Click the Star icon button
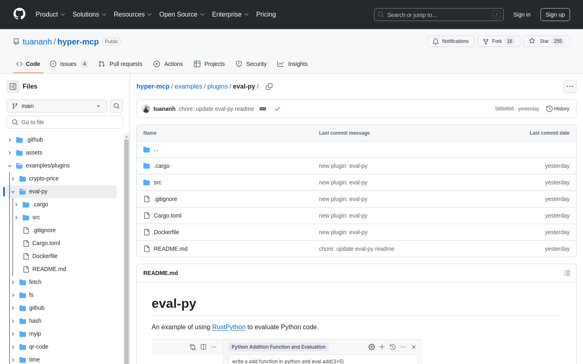This screenshot has width=583, height=364. [547, 41]
